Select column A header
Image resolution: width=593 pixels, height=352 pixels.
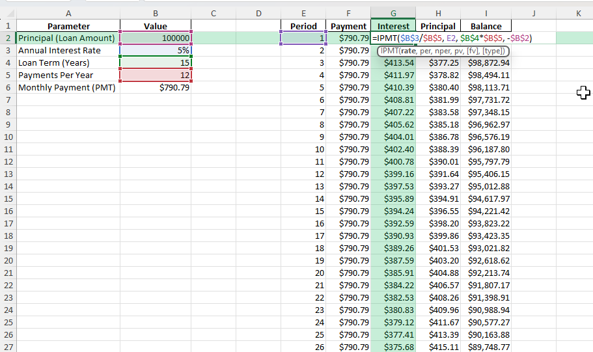(68, 13)
